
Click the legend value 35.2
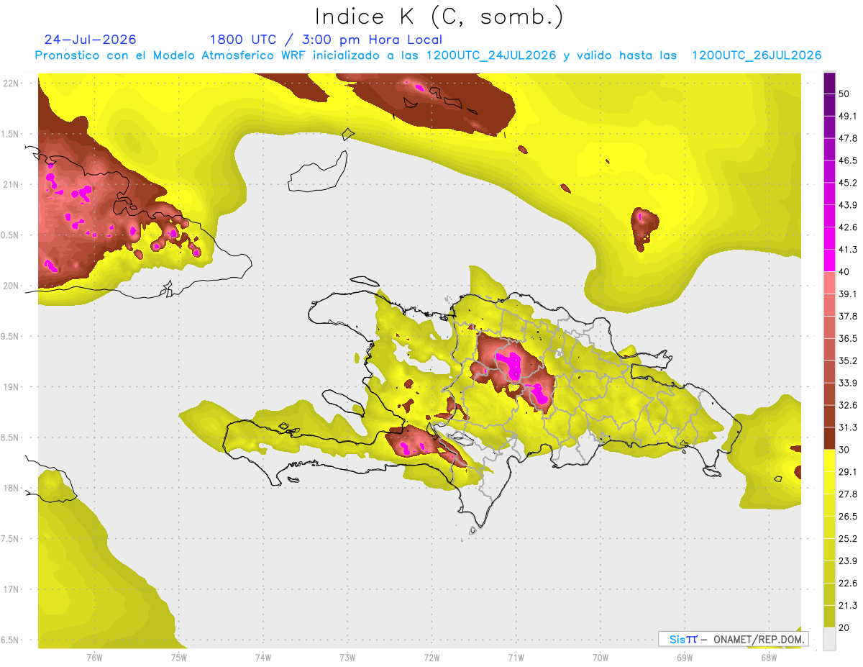pyautogui.click(x=848, y=360)
